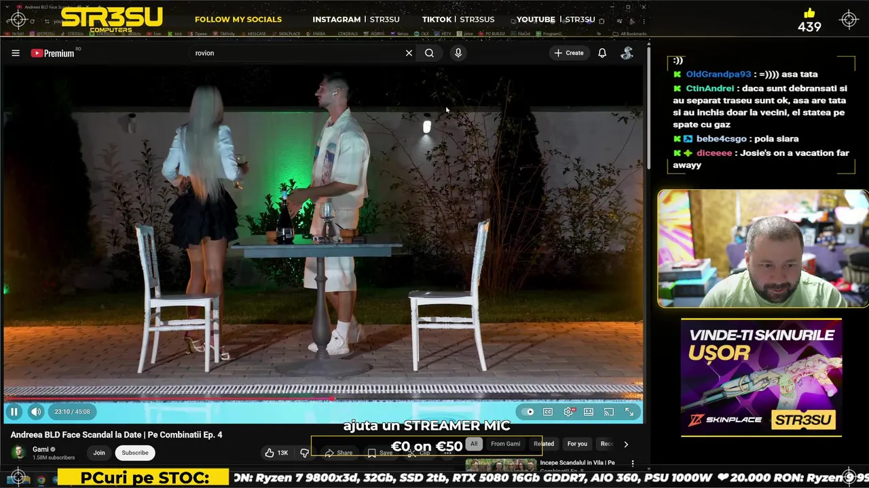Share the video
The height and width of the screenshot is (488, 869).
pyautogui.click(x=338, y=453)
